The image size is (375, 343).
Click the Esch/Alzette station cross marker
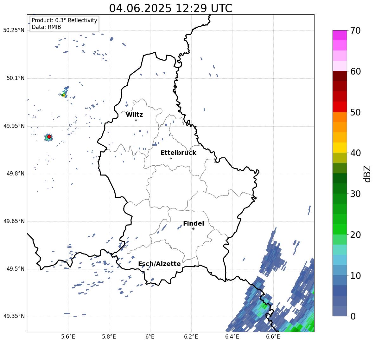[148, 269]
